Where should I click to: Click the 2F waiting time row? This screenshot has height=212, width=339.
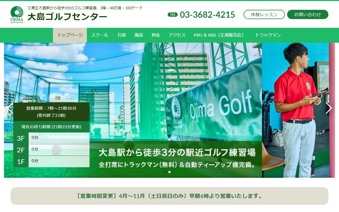pos(51,150)
